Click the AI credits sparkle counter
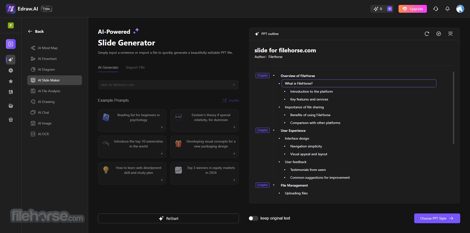This screenshot has height=233, width=470. coord(378,9)
